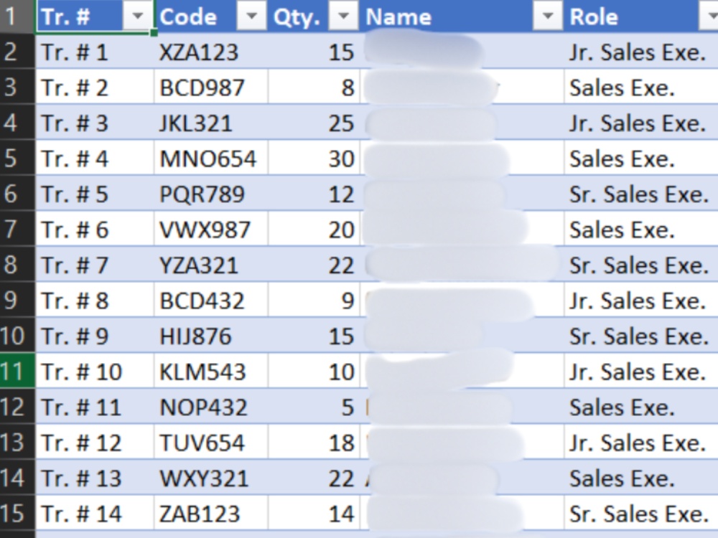This screenshot has height=538, width=718.
Task: Click cell 'Tr. # 8'
Action: 95,300
